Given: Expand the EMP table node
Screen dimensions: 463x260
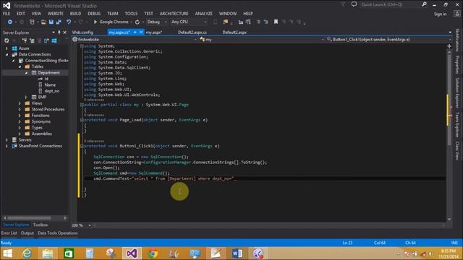Looking at the screenshot, I should tap(26, 97).
